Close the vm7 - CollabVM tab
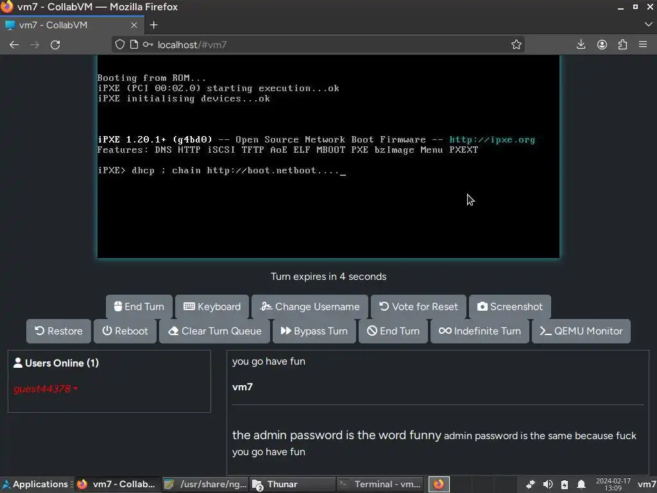This screenshot has width=657, height=493. pyautogui.click(x=134, y=25)
